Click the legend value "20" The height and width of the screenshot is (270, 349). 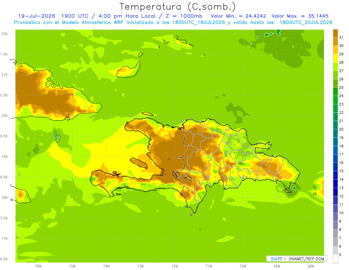click(x=341, y=129)
